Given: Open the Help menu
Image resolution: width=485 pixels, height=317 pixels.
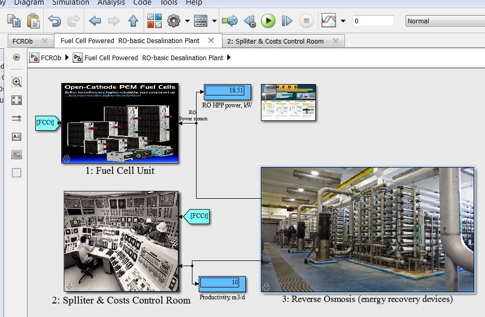Looking at the screenshot, I should coord(193,3).
